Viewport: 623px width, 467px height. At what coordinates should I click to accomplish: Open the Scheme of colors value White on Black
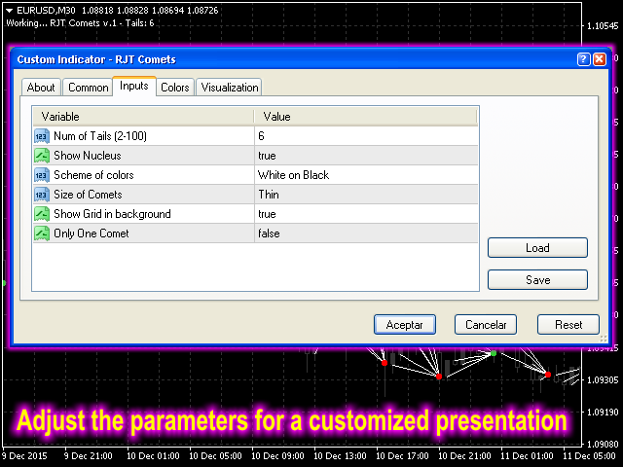[366, 175]
